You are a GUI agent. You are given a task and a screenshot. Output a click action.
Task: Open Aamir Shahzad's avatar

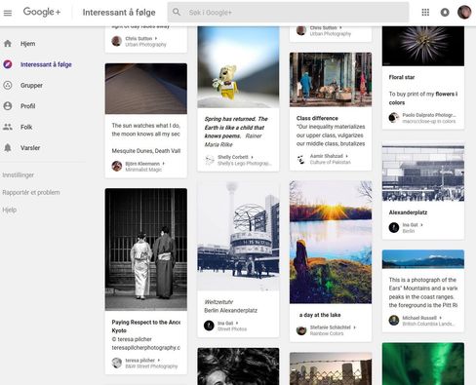[x=301, y=159]
